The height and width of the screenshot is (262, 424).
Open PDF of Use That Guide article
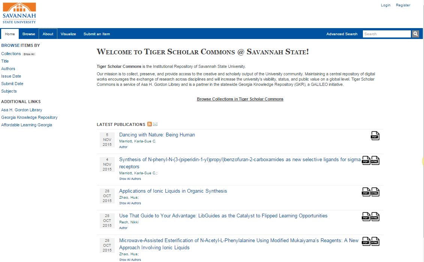coord(366,217)
